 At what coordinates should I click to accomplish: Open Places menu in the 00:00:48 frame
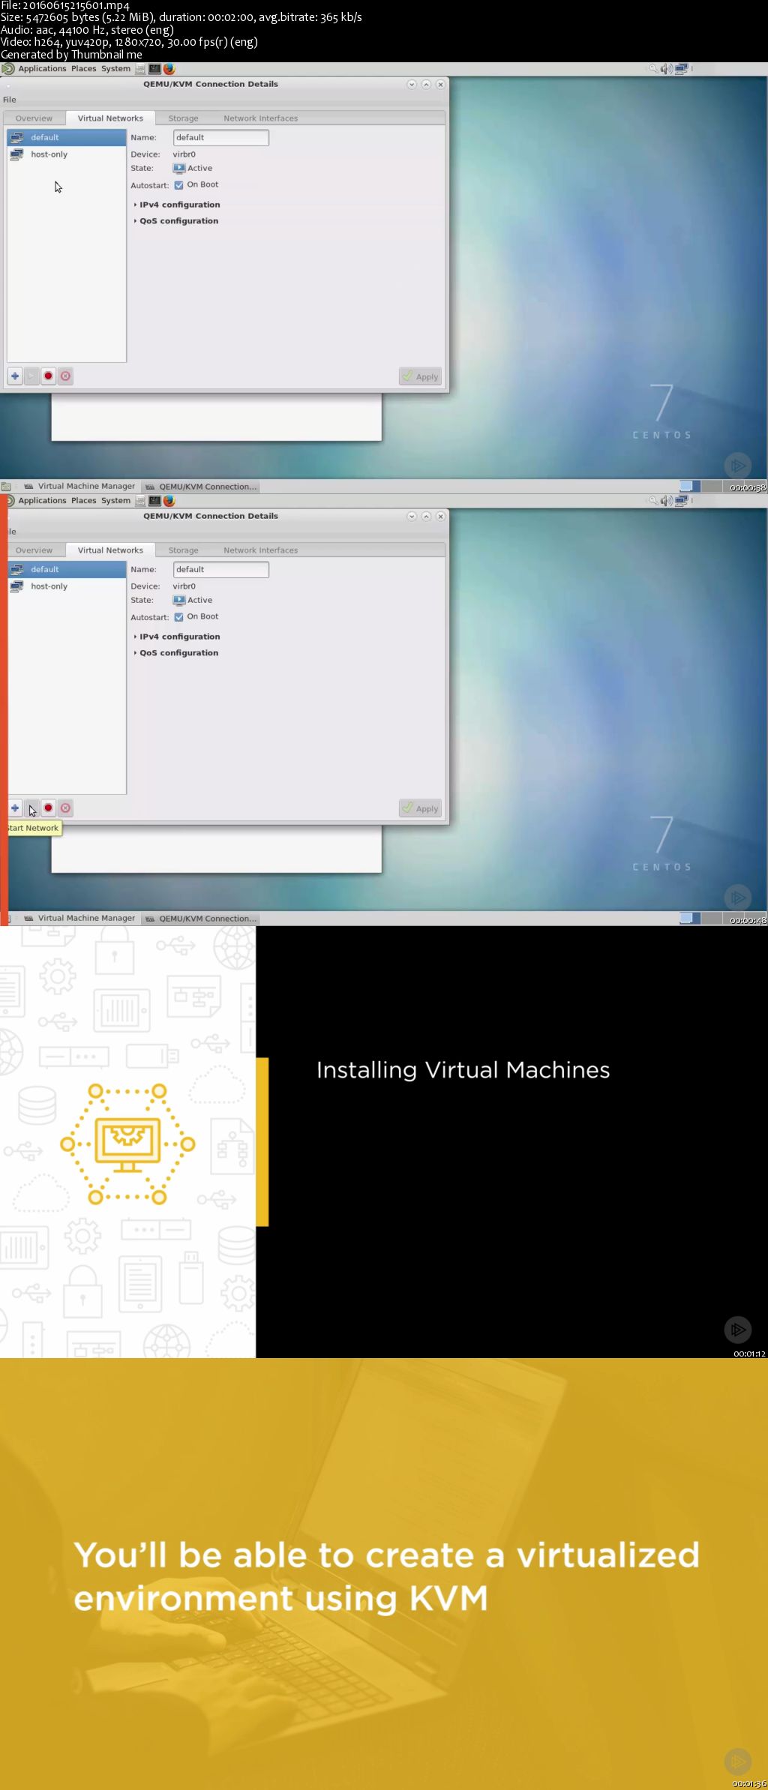pos(83,501)
